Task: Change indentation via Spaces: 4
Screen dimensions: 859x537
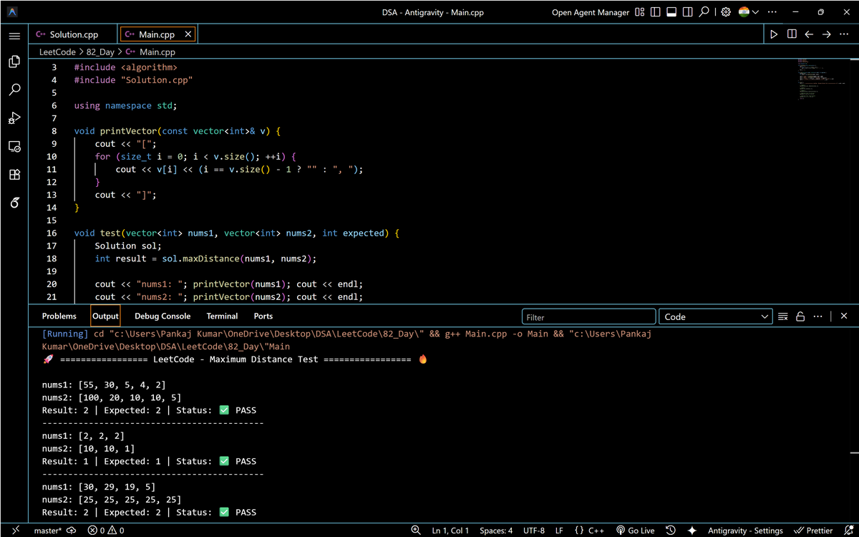Action: [x=496, y=531]
